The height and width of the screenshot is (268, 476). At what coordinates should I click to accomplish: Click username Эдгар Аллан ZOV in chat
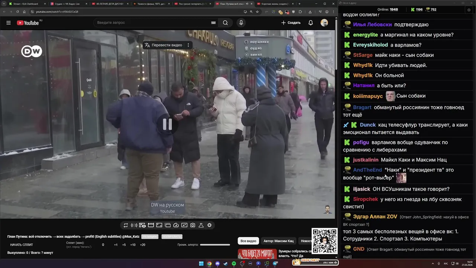pyautogui.click(x=375, y=217)
